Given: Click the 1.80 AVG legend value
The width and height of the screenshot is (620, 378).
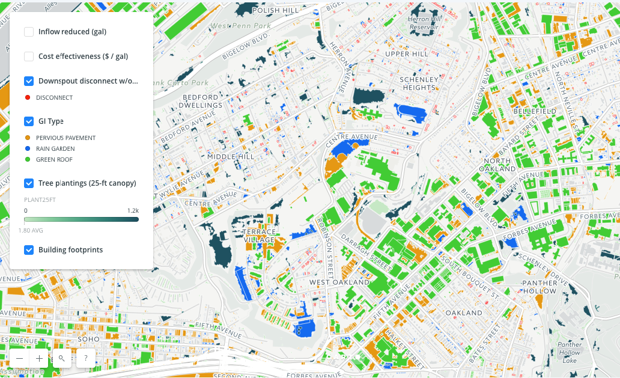Looking at the screenshot, I should point(31,231).
